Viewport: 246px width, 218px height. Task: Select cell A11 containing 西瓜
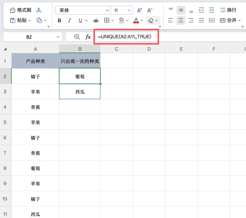[x=35, y=213]
